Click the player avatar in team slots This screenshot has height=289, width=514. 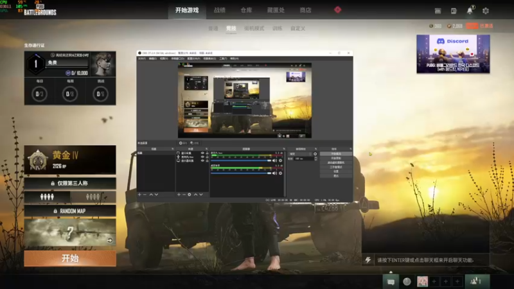[422, 281]
